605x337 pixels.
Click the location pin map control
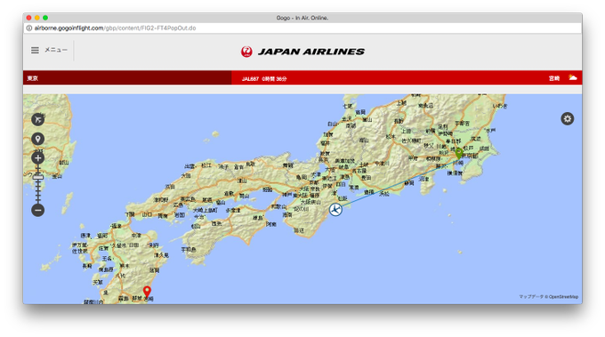tap(37, 139)
